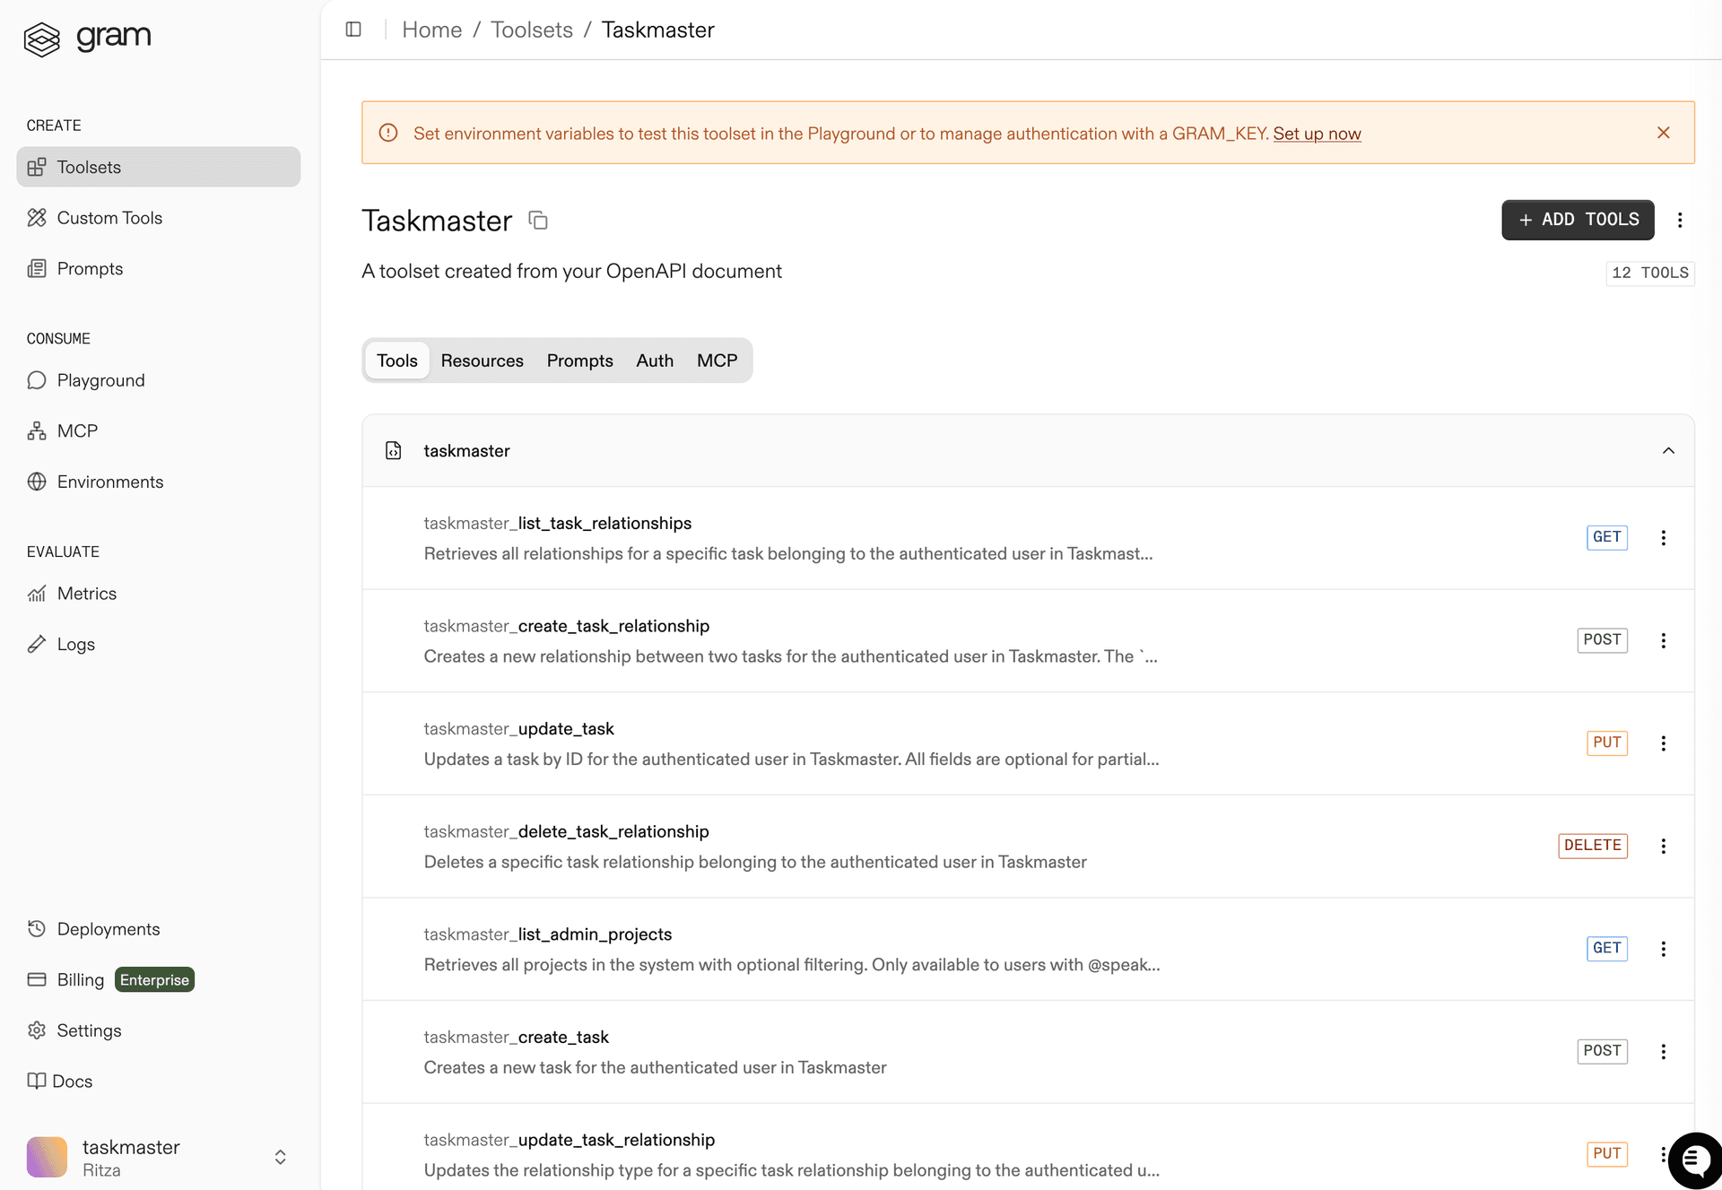
Task: Copy the Taskmaster toolset name
Action: (x=538, y=221)
